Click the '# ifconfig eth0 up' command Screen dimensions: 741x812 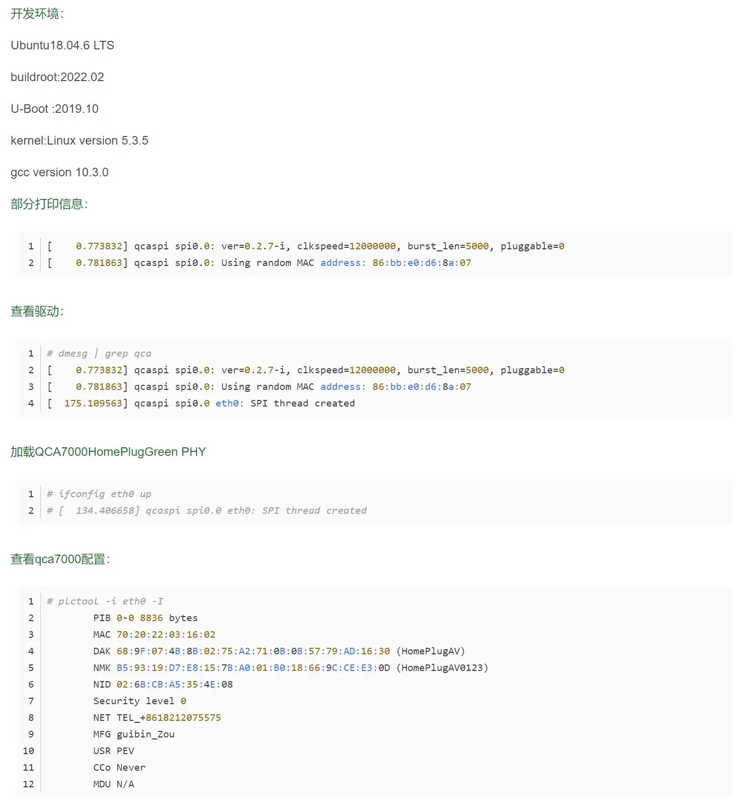99,494
